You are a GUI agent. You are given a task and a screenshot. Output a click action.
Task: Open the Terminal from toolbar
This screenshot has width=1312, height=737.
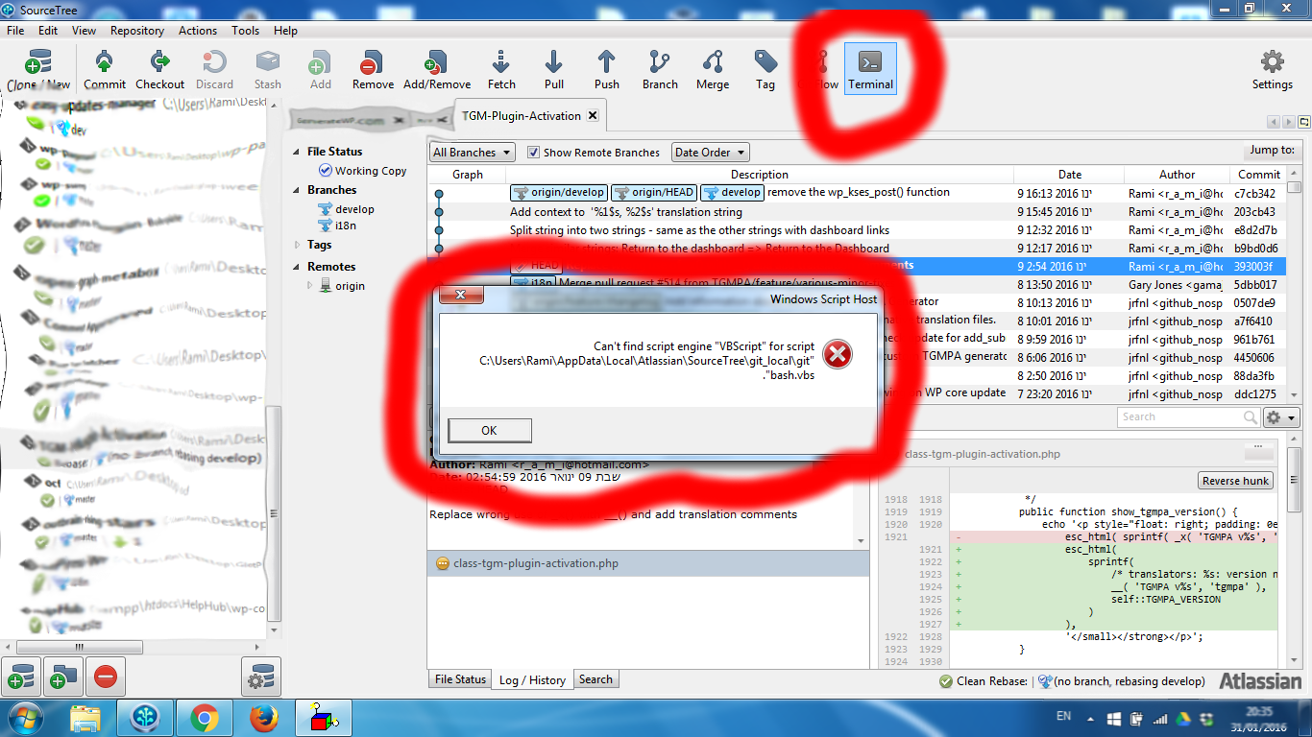click(x=870, y=70)
